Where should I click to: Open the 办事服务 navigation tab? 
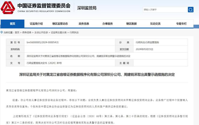[x=108, y=24]
